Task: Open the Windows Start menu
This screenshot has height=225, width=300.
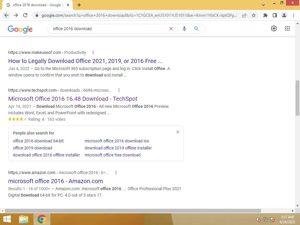Action: (7, 219)
